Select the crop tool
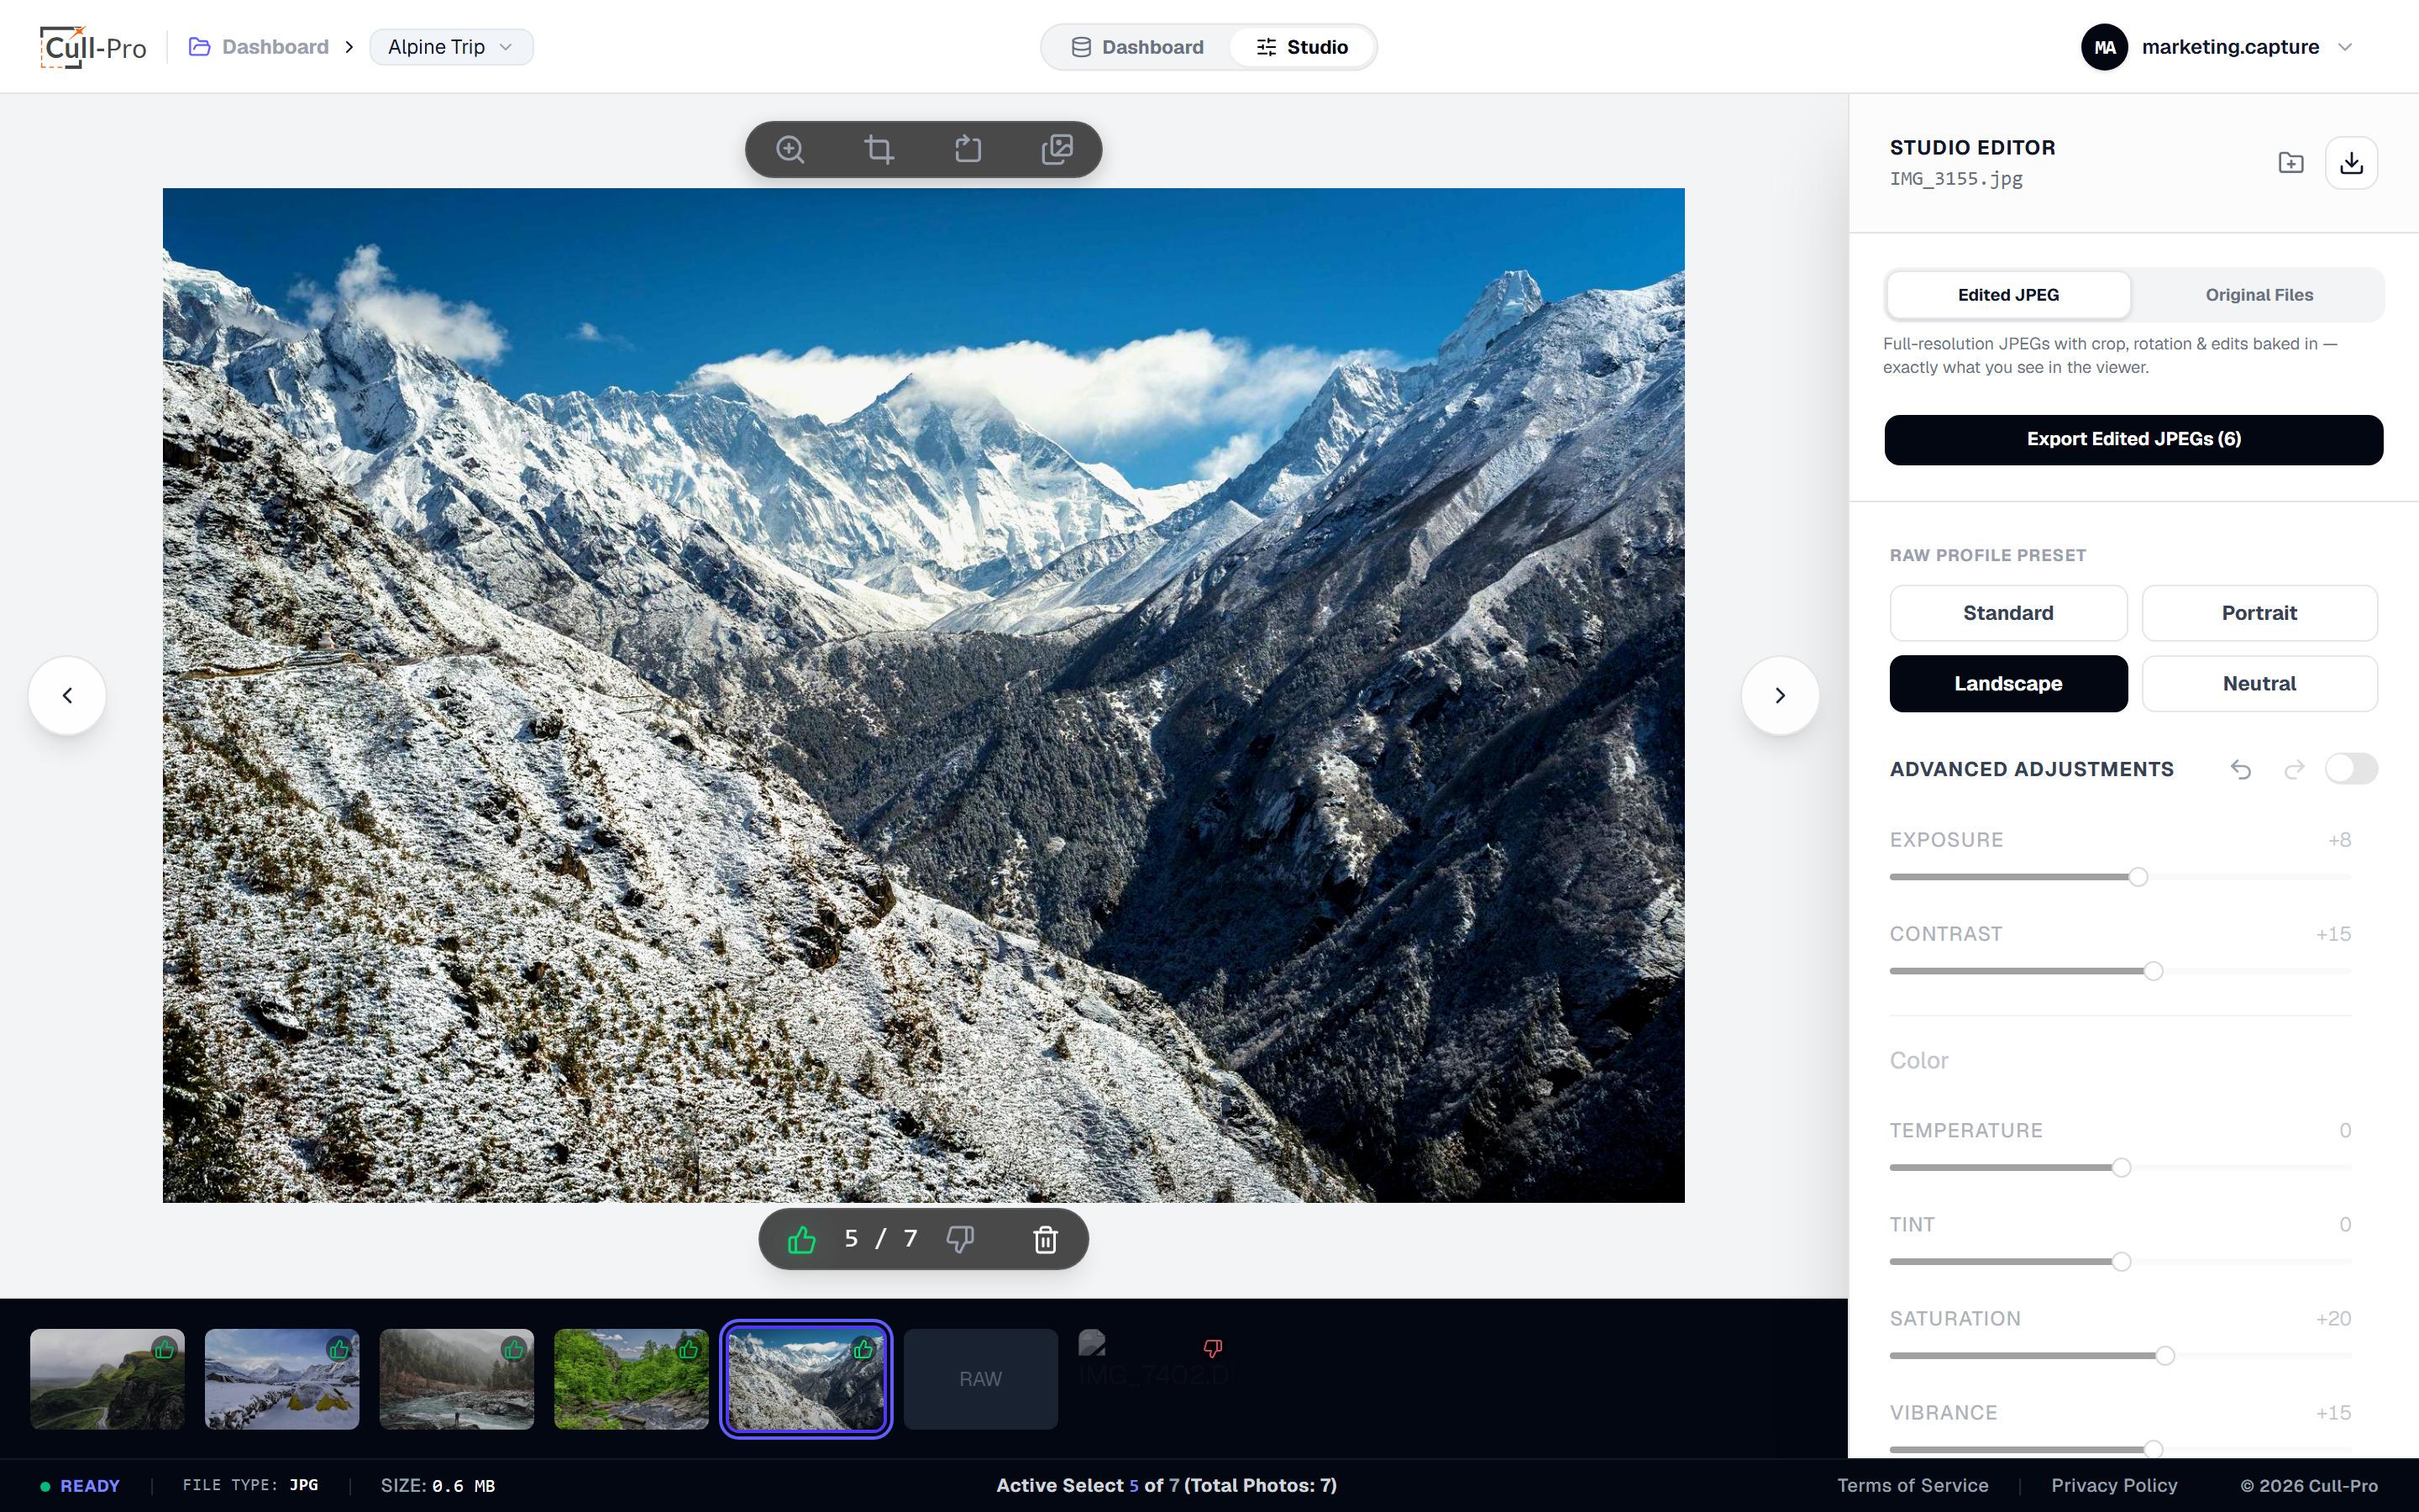Viewport: 2419px width, 1512px height. (879, 150)
